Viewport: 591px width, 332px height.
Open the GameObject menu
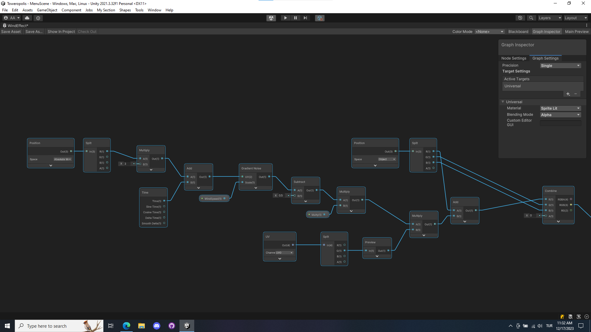(x=47, y=10)
